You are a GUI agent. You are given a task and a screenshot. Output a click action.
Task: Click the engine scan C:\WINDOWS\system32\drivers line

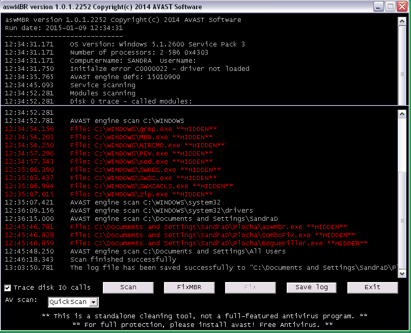click(x=129, y=211)
